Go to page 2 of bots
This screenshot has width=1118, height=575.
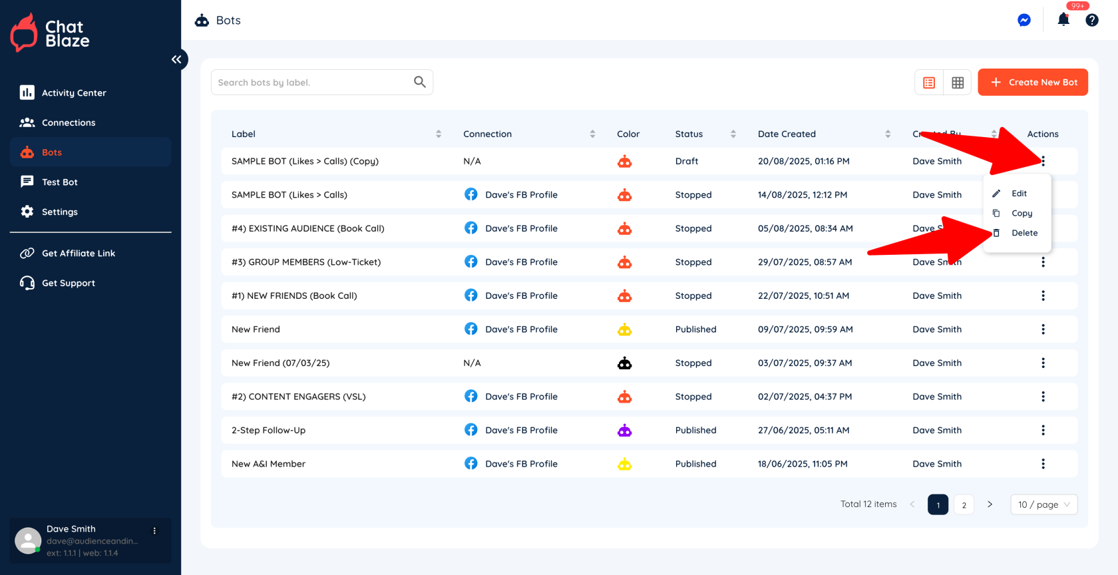pos(964,504)
